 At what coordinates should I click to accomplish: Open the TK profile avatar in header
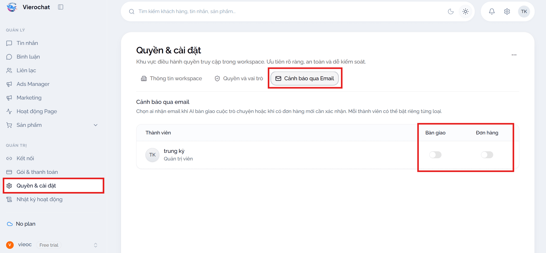[x=524, y=12]
